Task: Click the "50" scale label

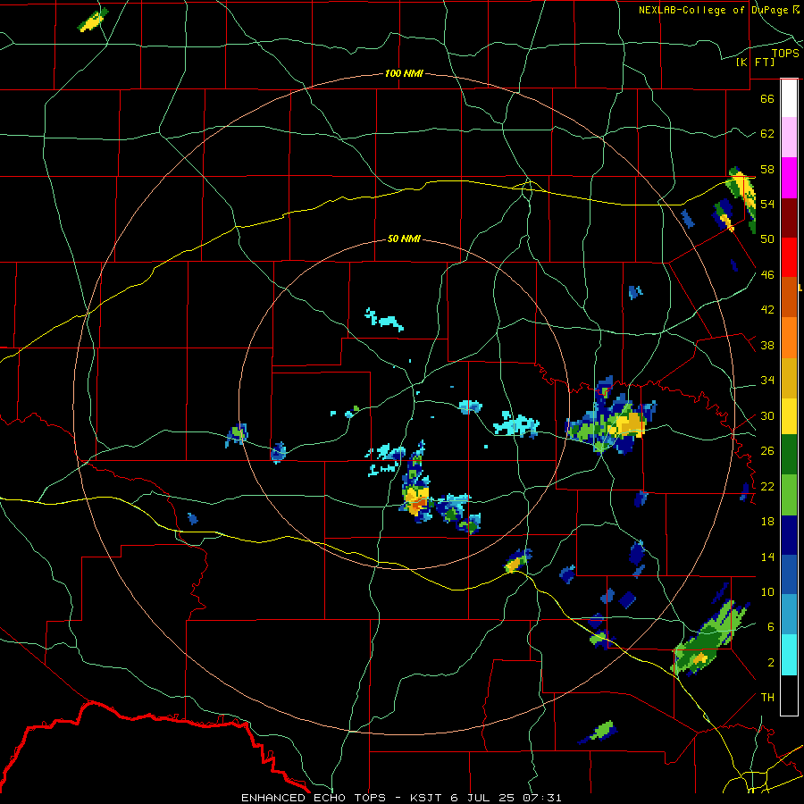Action: (x=767, y=239)
